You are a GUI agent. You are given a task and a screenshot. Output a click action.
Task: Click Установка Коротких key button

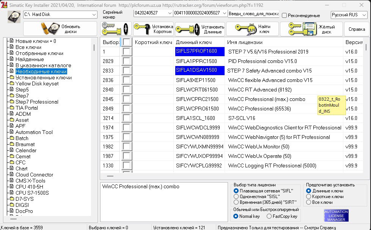[153, 29]
